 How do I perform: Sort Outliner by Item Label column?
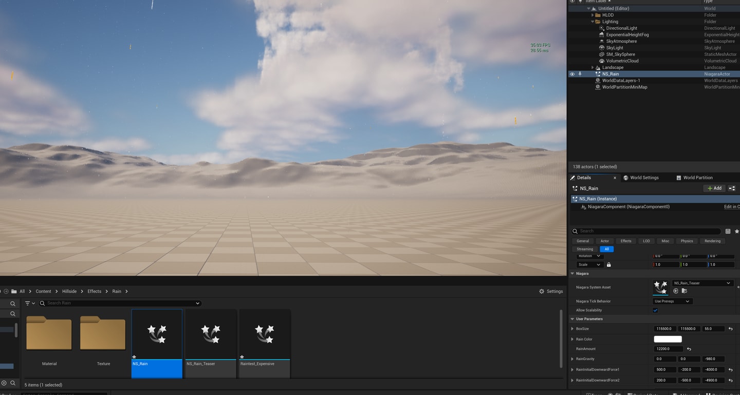[595, 2]
